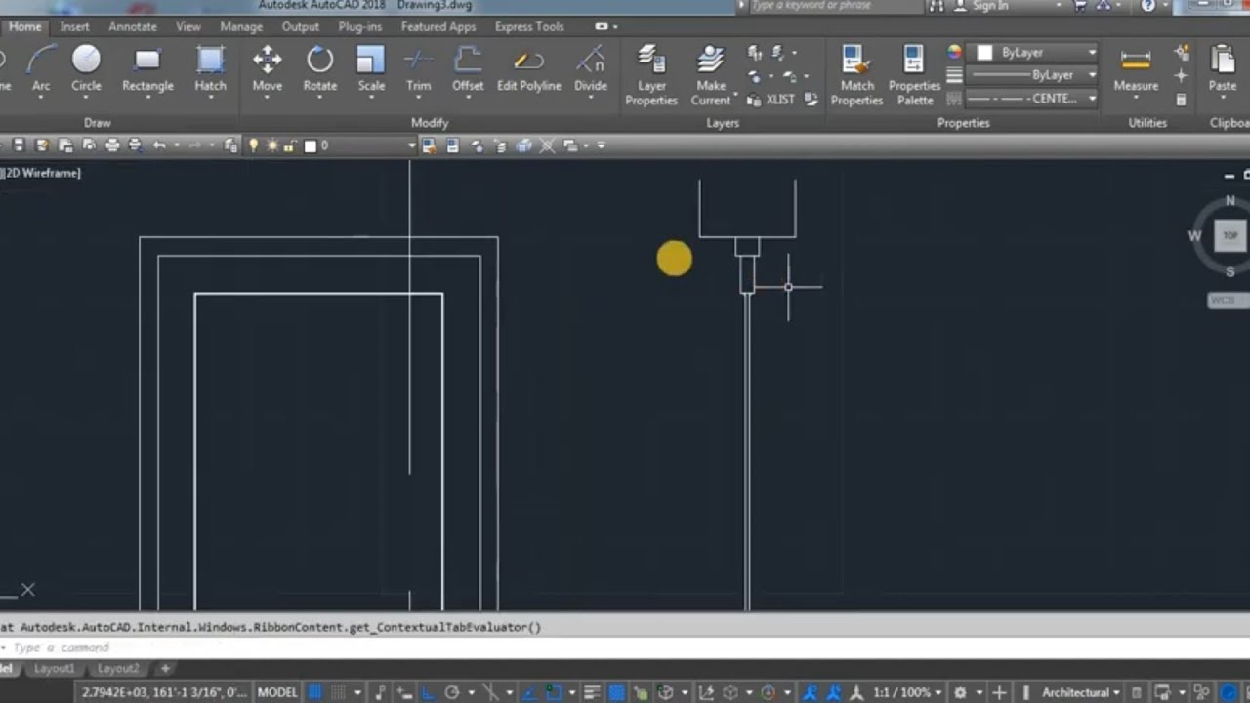Select the Circle drawing tool

point(86,69)
